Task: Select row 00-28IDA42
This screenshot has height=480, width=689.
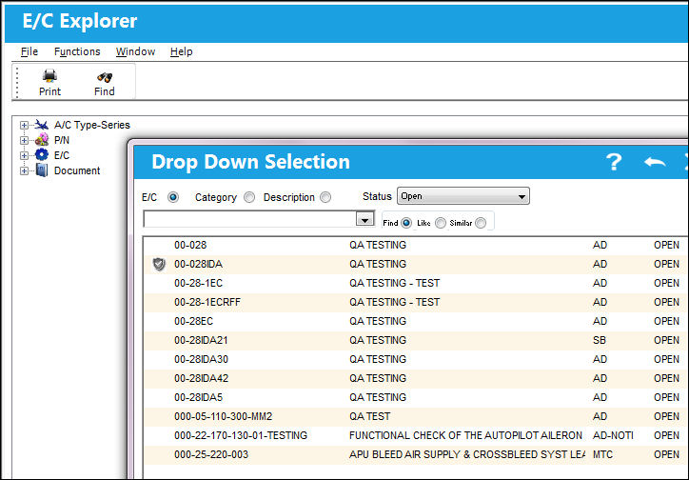Action: point(416,378)
